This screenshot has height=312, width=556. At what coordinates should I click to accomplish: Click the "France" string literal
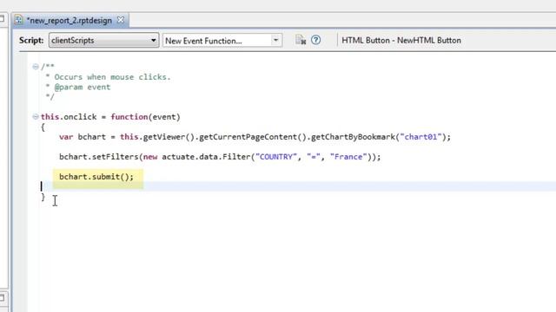[x=348, y=157]
